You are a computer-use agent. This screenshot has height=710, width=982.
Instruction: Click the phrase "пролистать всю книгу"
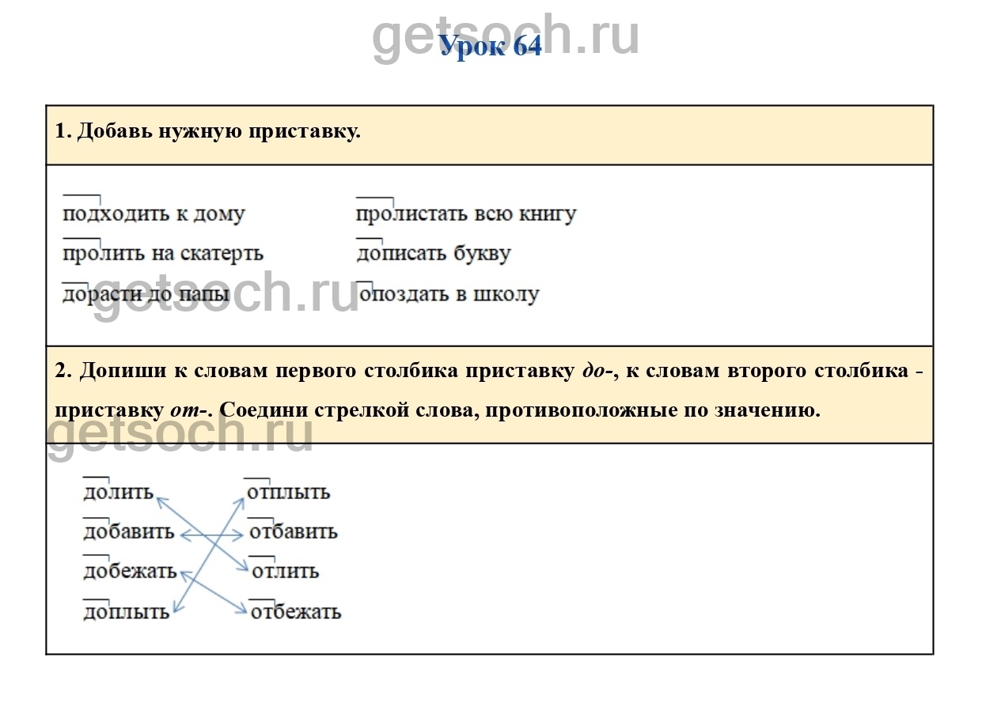pos(466,214)
